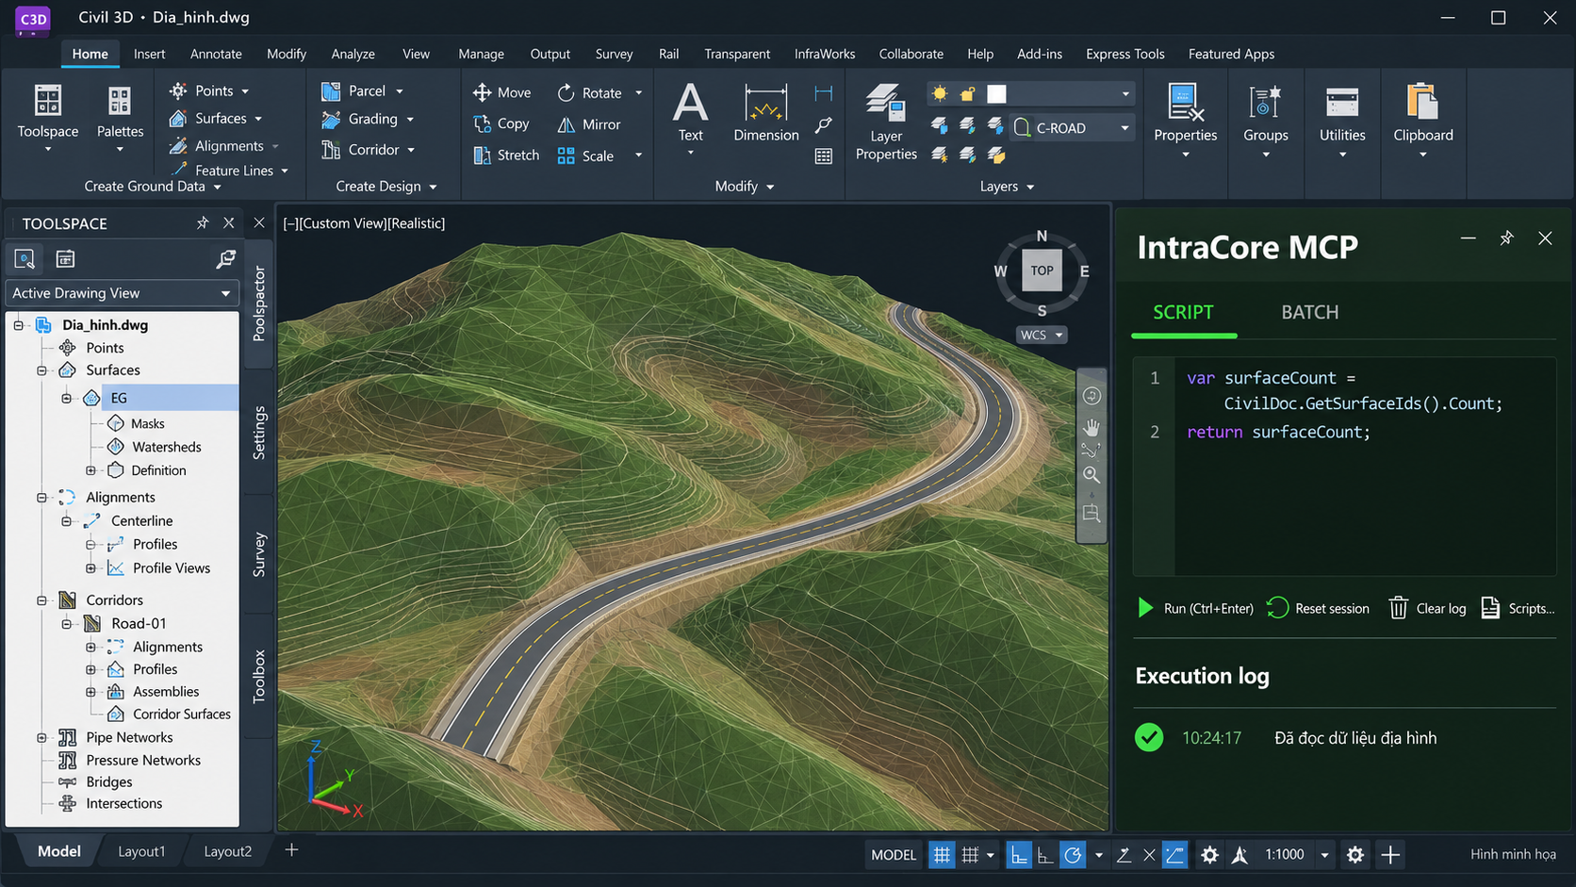Open the C-ROAD layer dropdown

(1072, 127)
